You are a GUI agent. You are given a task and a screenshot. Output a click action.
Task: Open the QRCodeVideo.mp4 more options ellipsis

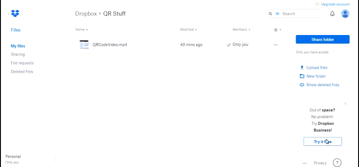[x=276, y=45]
